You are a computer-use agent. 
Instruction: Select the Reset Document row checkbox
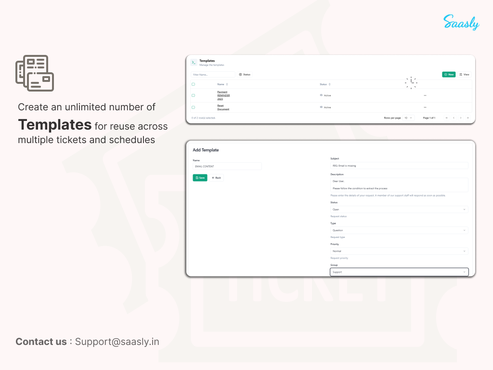click(x=194, y=107)
